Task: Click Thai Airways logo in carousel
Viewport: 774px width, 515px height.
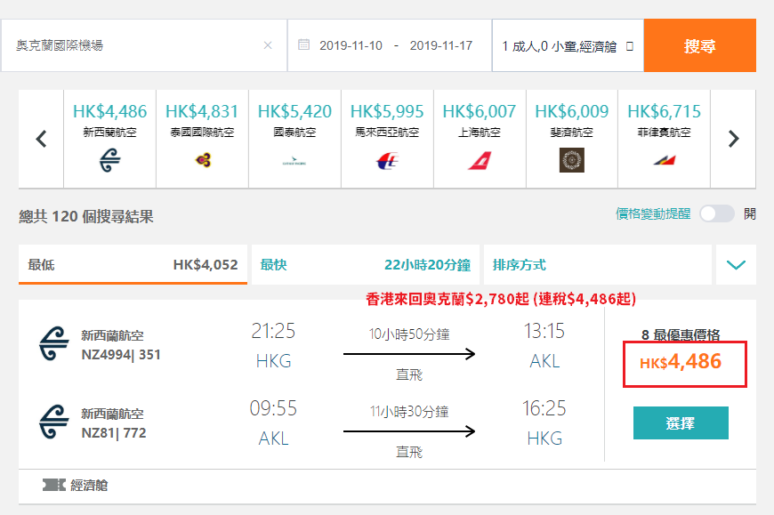Action: (202, 160)
